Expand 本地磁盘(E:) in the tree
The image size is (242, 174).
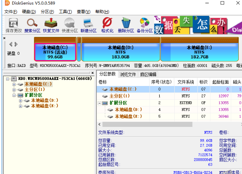[21, 106]
